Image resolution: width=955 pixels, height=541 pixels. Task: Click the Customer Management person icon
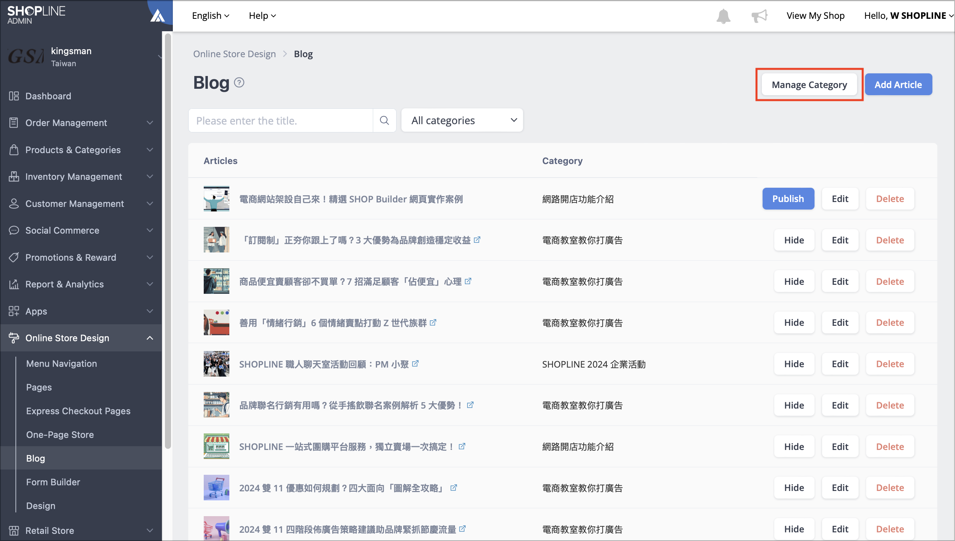(14, 204)
